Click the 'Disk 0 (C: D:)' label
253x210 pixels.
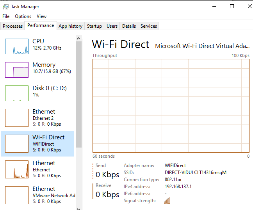[x=50, y=88]
